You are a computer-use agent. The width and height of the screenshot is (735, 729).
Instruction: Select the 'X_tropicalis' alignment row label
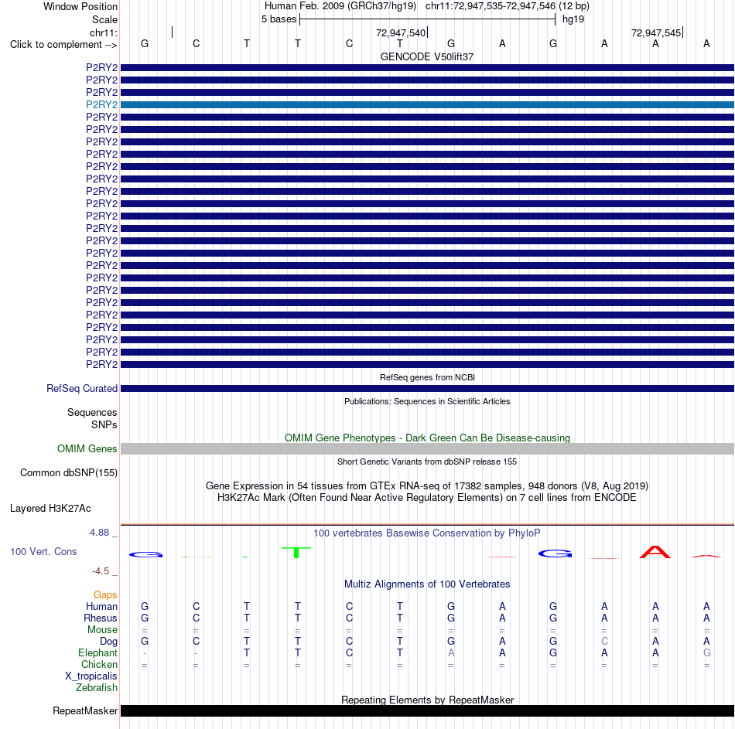(91, 676)
